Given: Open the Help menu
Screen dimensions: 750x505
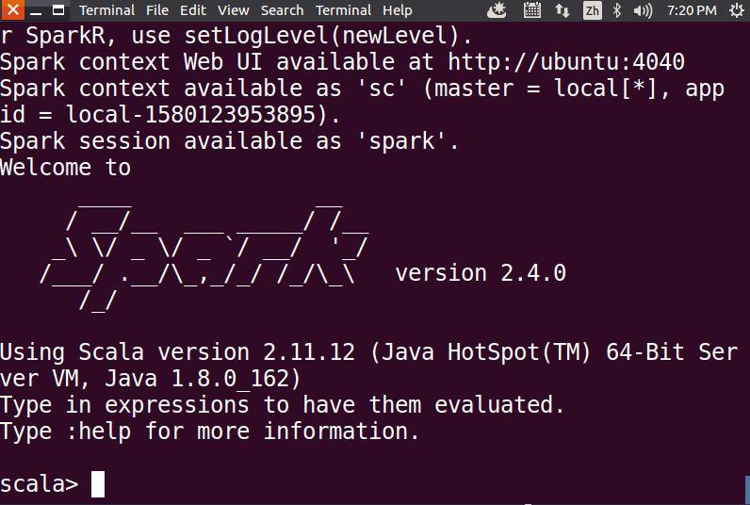Looking at the screenshot, I should click(397, 10).
